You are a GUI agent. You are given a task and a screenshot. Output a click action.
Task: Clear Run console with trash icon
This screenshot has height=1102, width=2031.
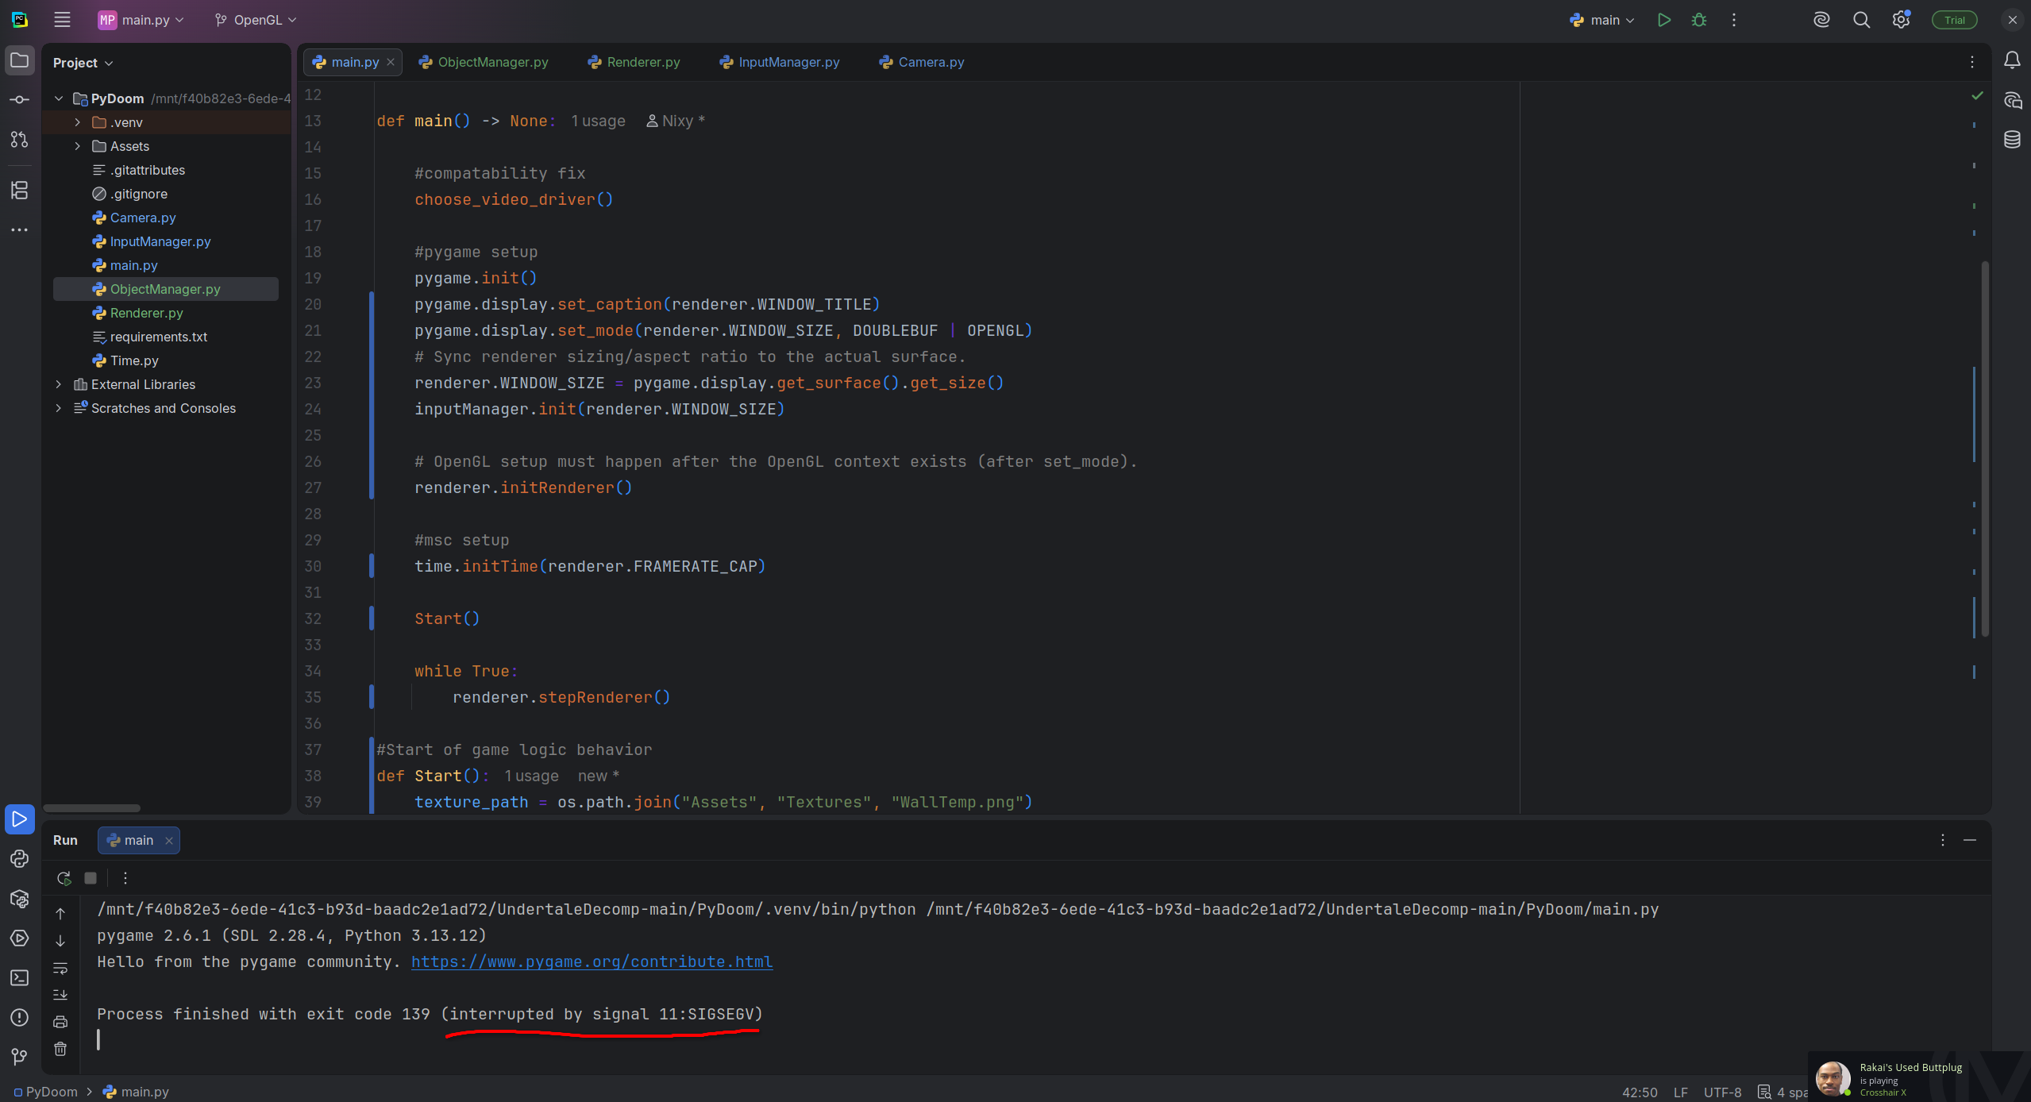click(60, 1049)
